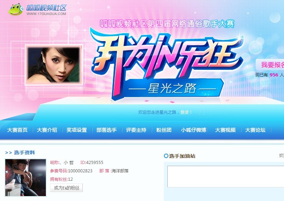Click the >> arrows before 选手资料
Viewport: 284px width, 201px height.
tap(8, 152)
